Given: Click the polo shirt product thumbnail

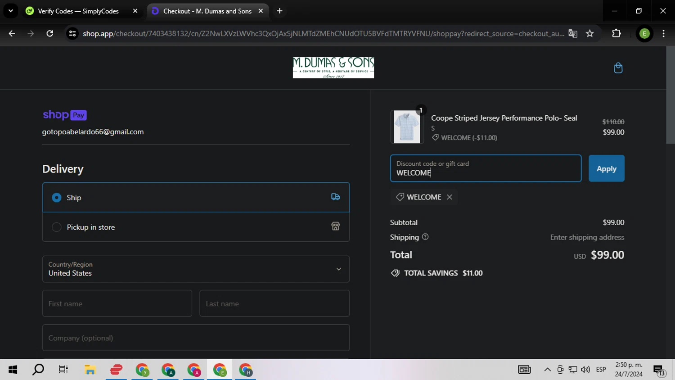Looking at the screenshot, I should (x=407, y=127).
